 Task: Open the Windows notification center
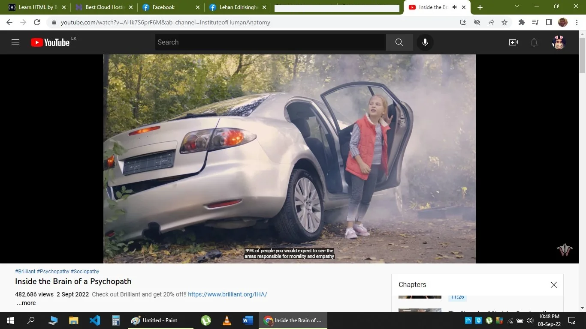pyautogui.click(x=572, y=320)
